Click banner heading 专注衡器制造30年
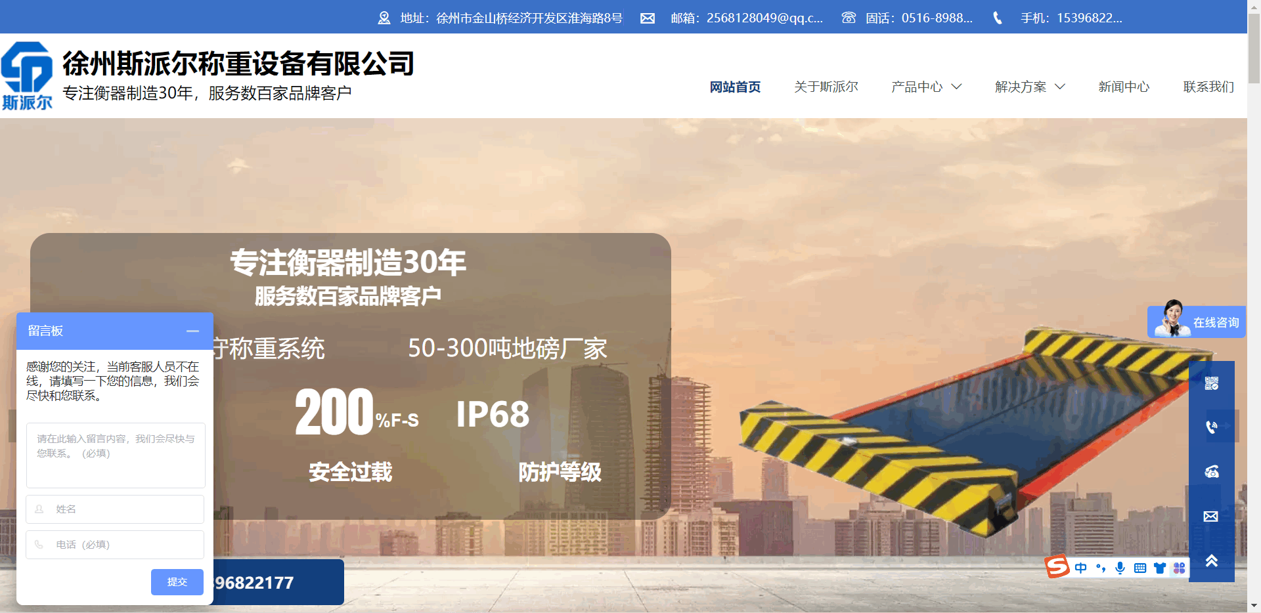1261x613 pixels. click(x=348, y=263)
